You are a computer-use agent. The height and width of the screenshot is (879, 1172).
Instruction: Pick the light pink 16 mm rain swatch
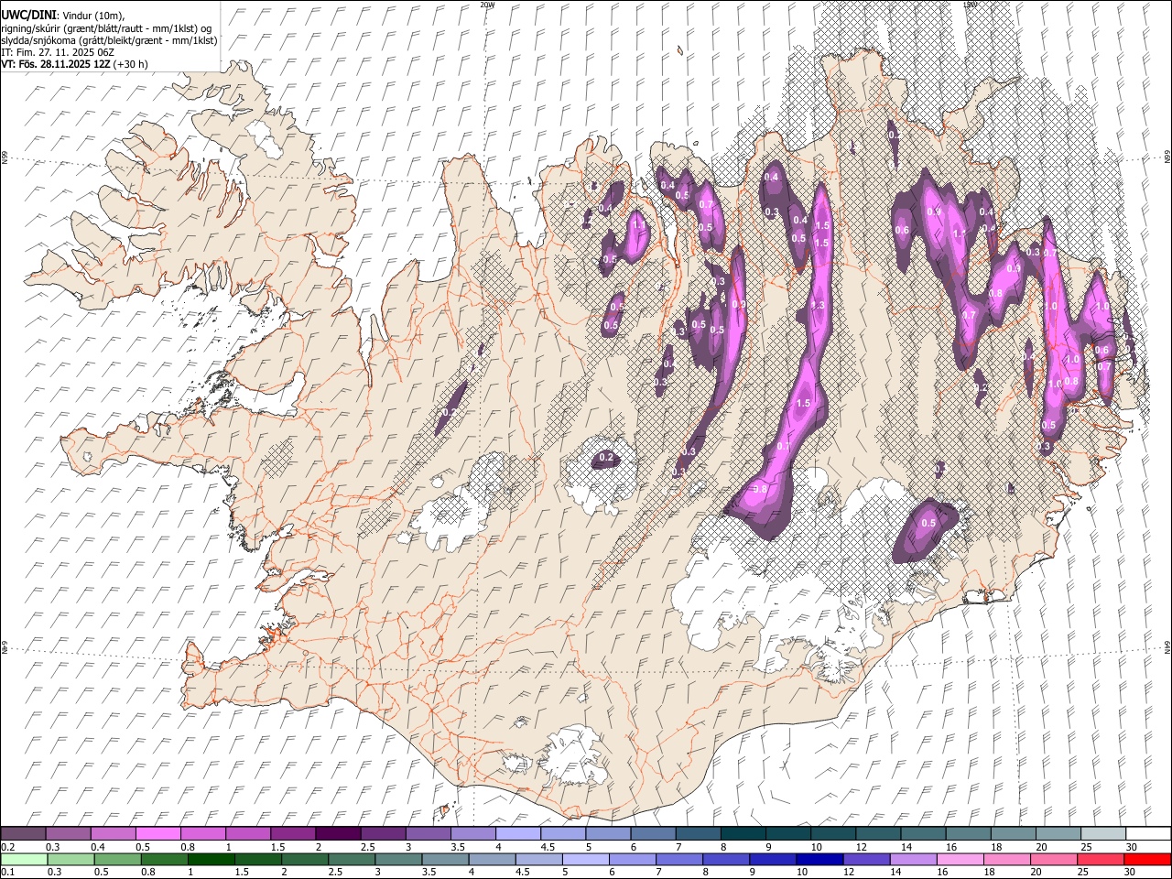click(960, 859)
